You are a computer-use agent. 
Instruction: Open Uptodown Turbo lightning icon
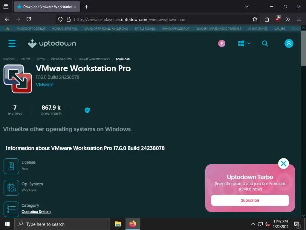[222, 43]
